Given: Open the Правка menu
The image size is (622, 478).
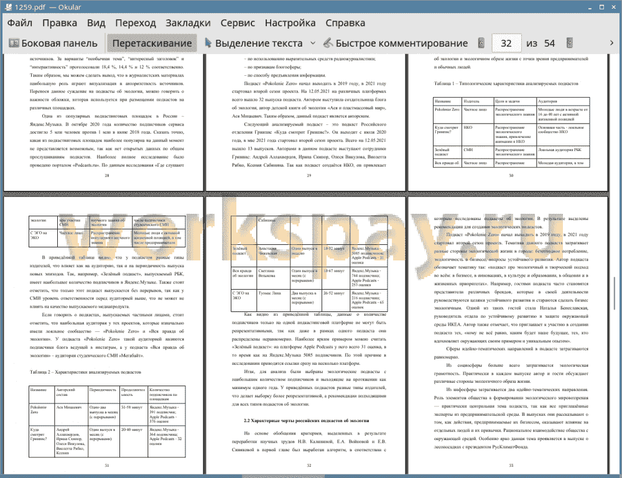Looking at the screenshot, I should (60, 23).
